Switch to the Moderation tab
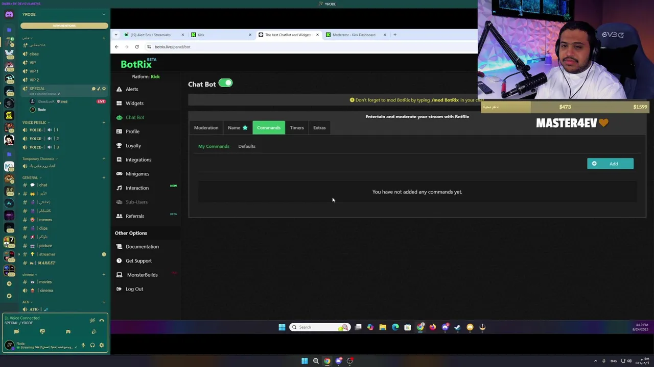Screen dimensions: 654x367 coord(206,127)
